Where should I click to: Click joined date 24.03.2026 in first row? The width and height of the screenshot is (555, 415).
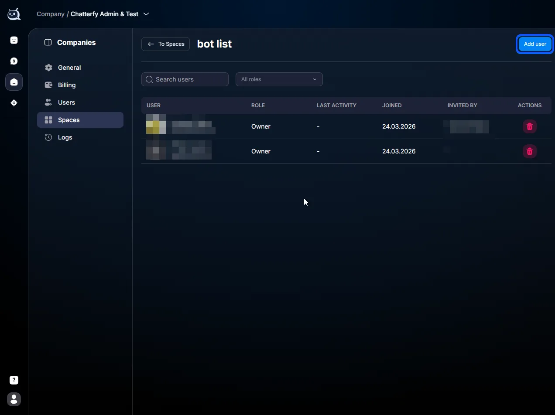(399, 126)
